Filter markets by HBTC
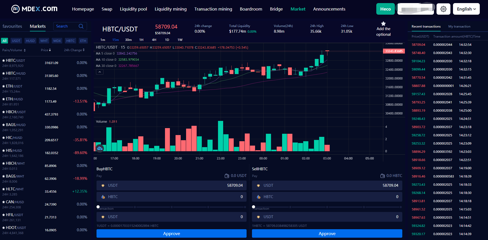Viewport: 488px width, 240px height. 71,41
